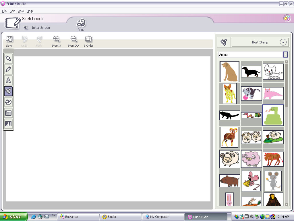
Task: Click the ZoomOut button
Action: (73, 41)
